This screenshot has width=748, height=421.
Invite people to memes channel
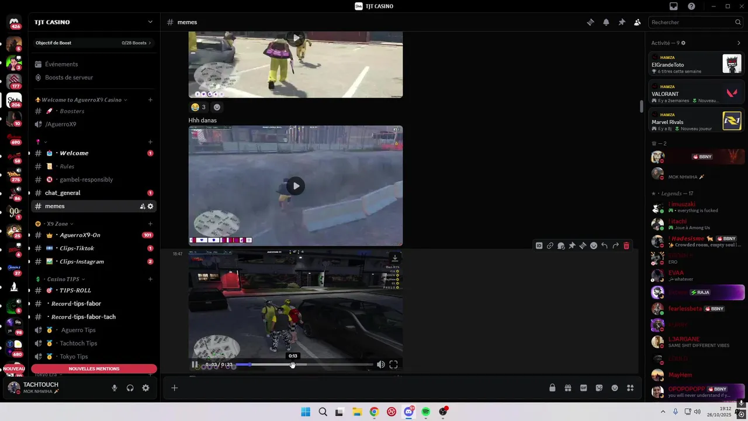coord(142,206)
